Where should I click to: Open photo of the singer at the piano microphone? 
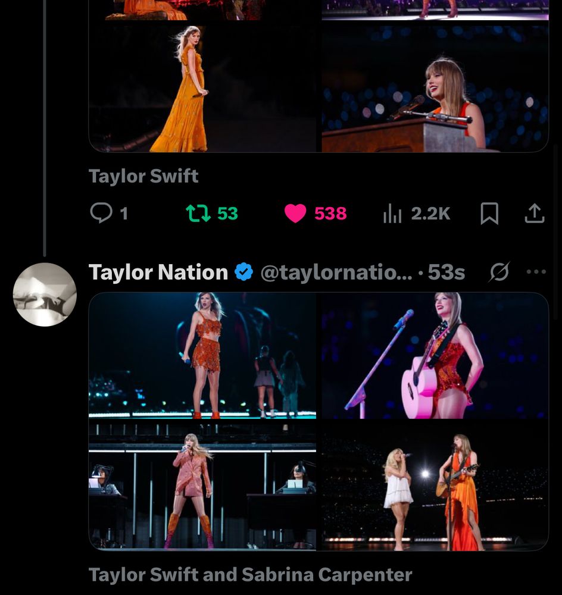coord(435,89)
